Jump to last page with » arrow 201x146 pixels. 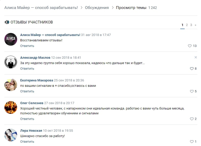tap(196, 25)
